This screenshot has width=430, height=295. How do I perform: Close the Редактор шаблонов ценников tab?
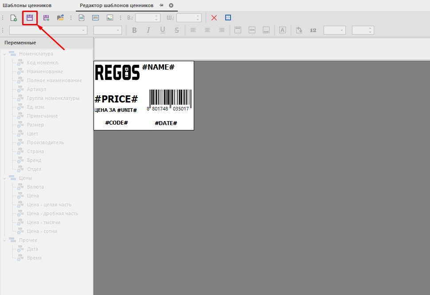point(171,5)
